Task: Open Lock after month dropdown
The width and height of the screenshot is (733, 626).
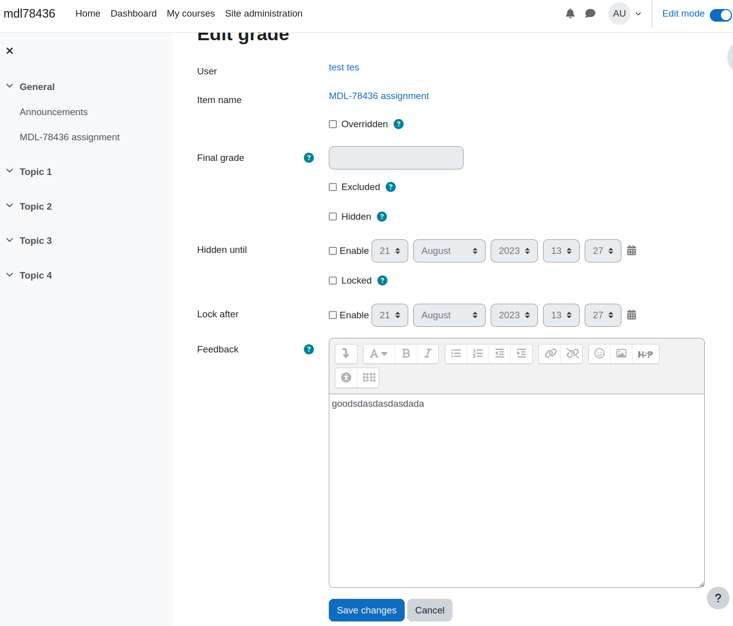Action: pos(449,315)
